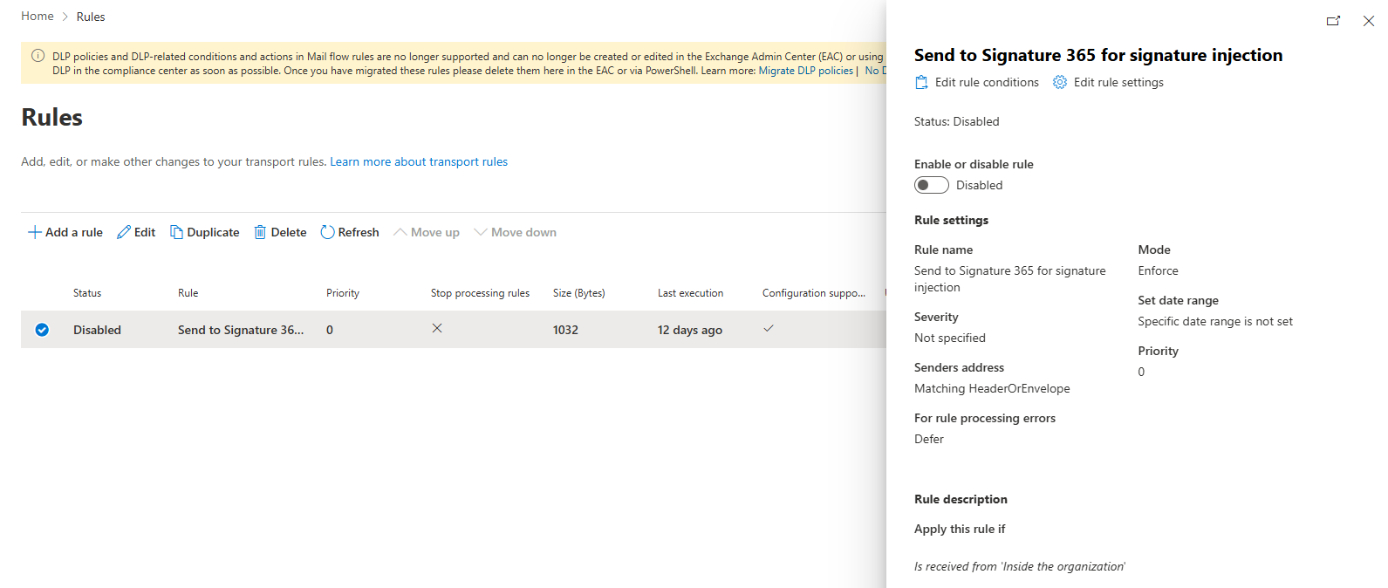Viewport: 1388px width, 588px height.
Task: Open rule details panel in new window
Action: pos(1333,21)
